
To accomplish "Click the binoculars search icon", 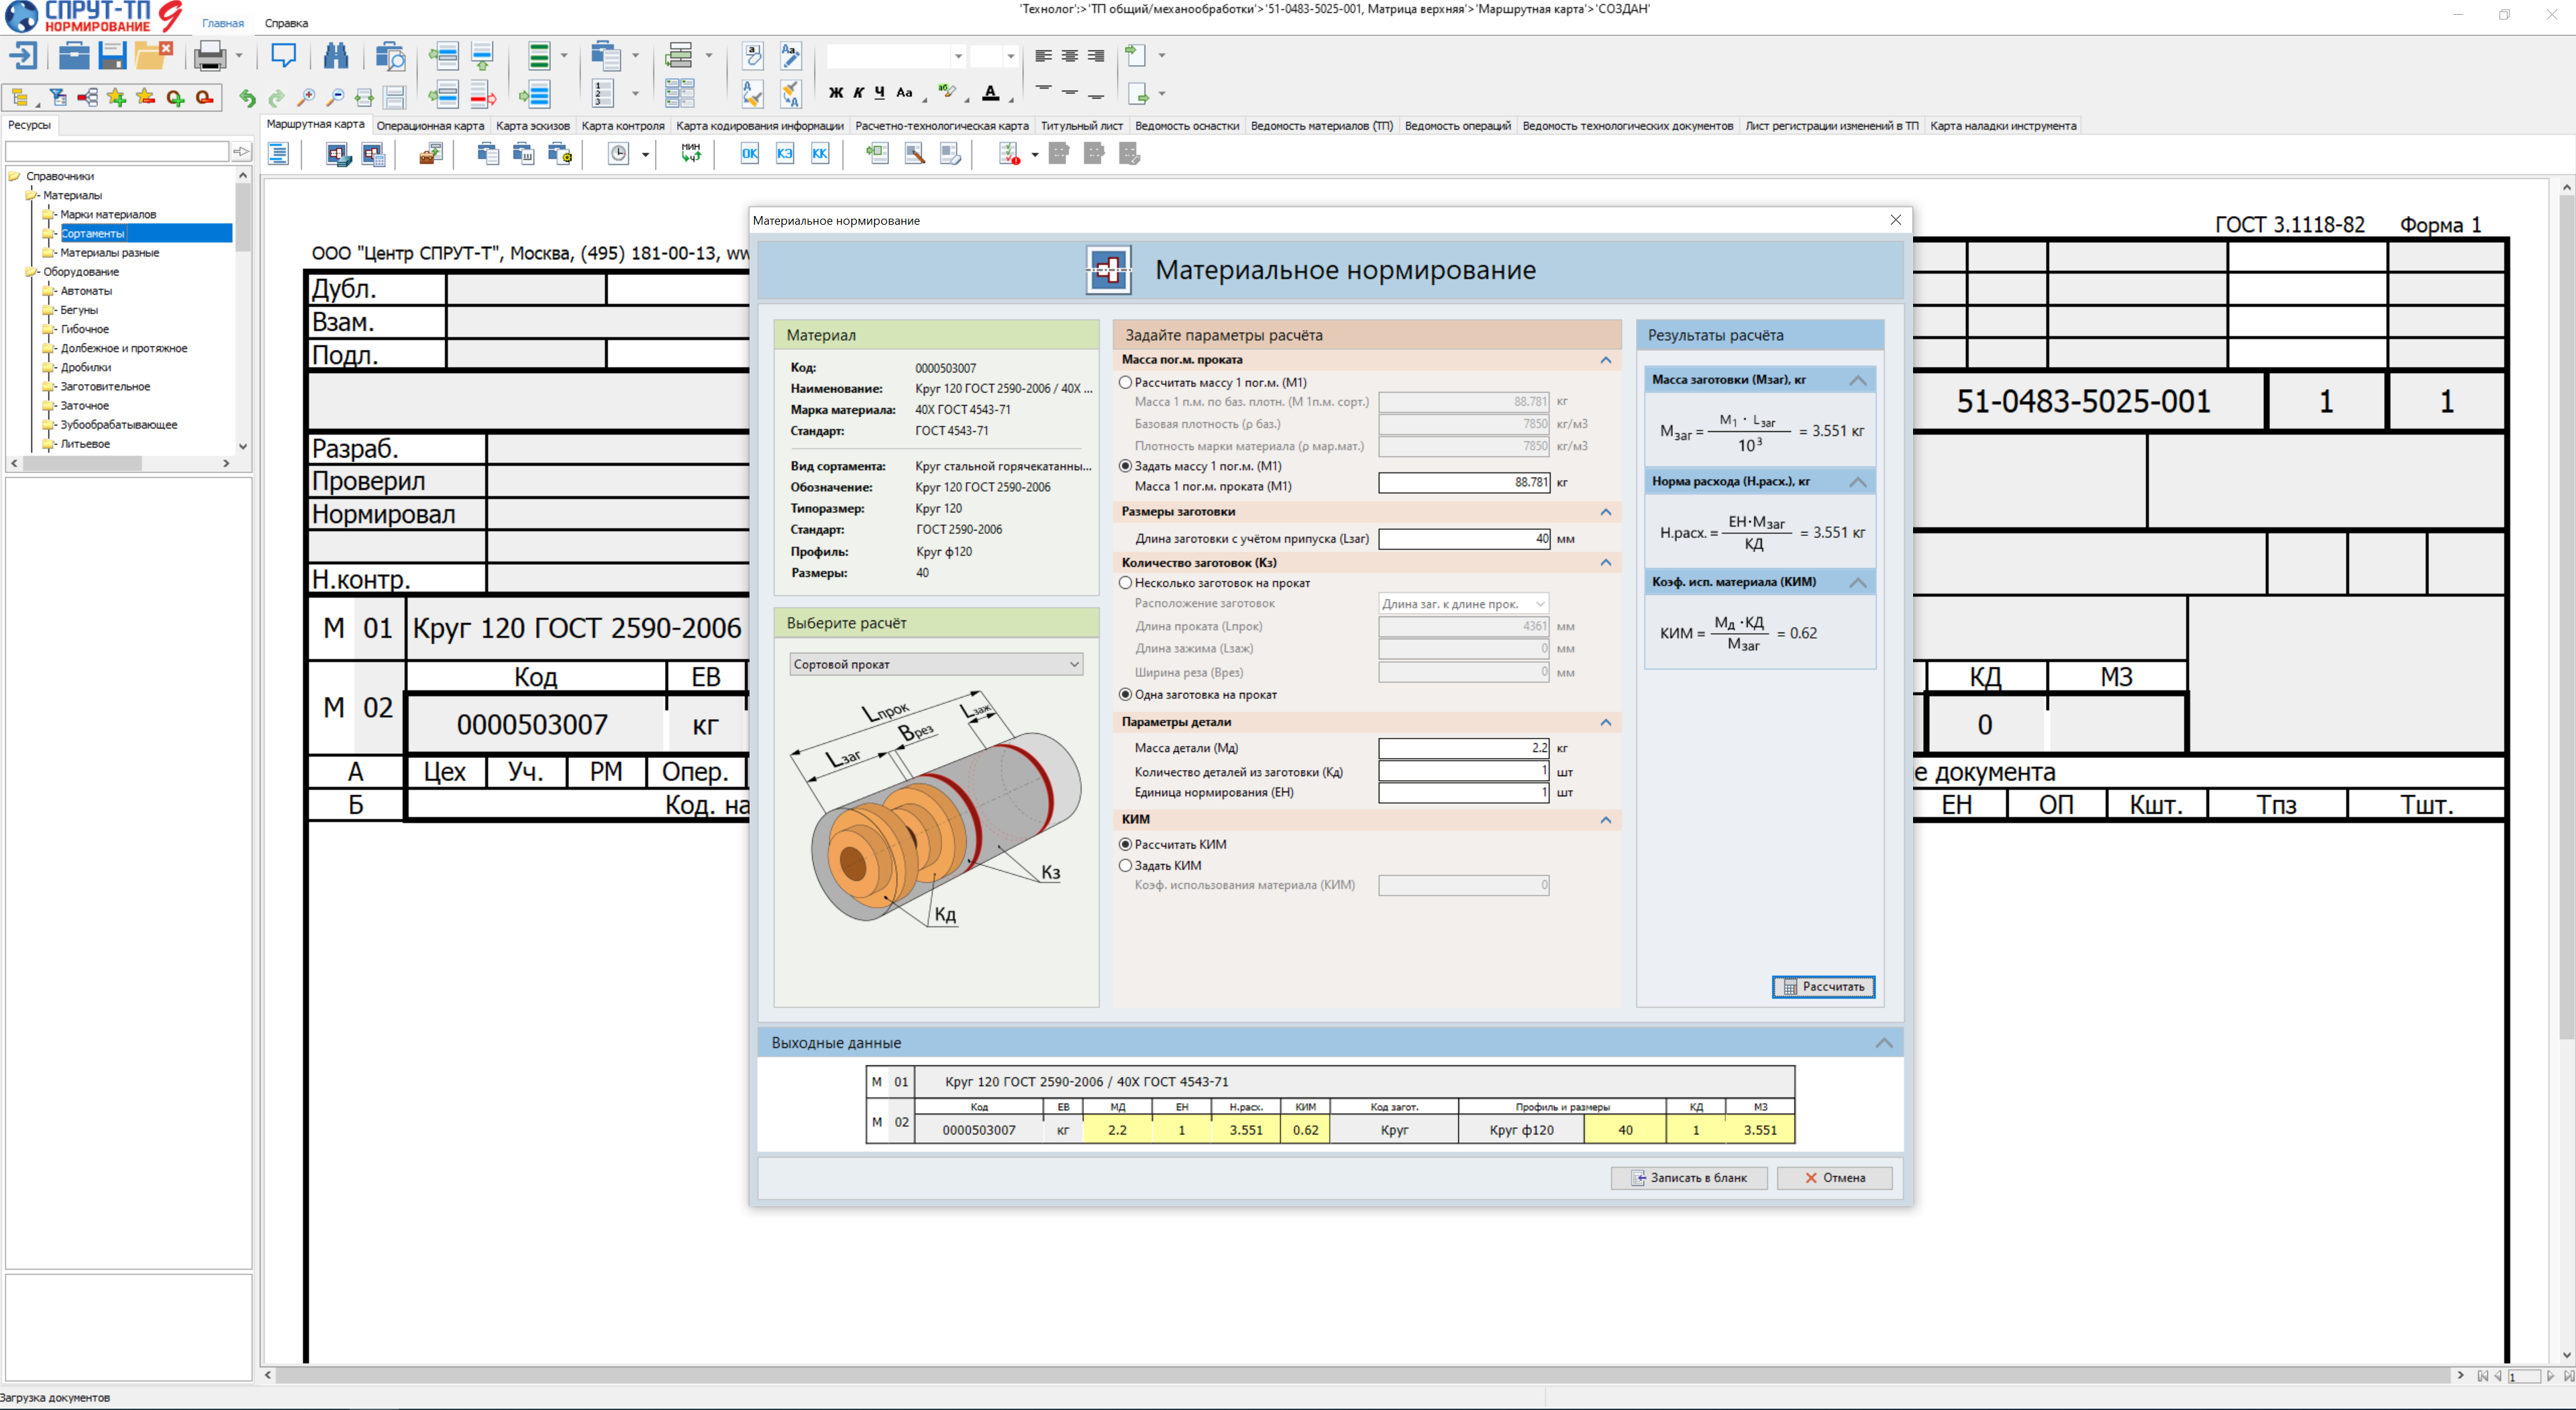I will point(336,56).
